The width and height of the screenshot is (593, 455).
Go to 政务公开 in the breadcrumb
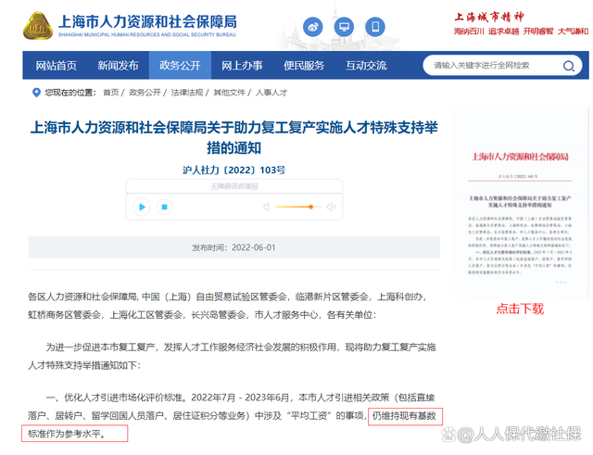(x=145, y=93)
